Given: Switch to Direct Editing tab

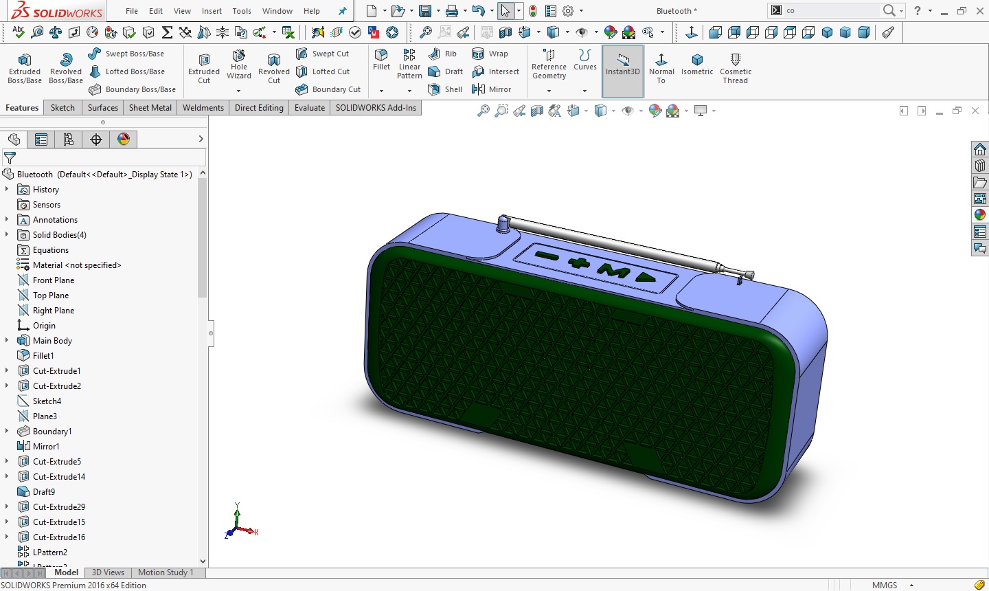Looking at the screenshot, I should coord(259,108).
